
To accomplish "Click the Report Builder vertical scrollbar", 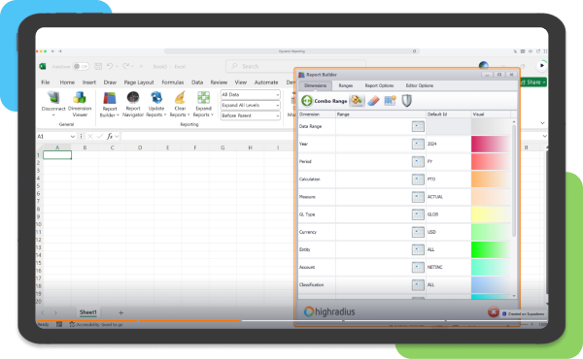I will tap(514, 180).
